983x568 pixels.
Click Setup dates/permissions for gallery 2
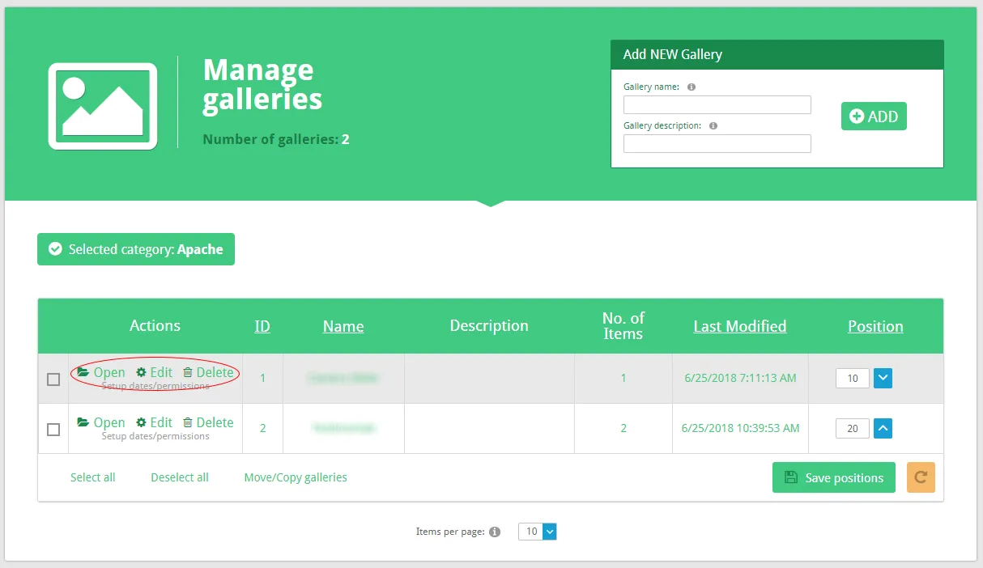pyautogui.click(x=155, y=435)
